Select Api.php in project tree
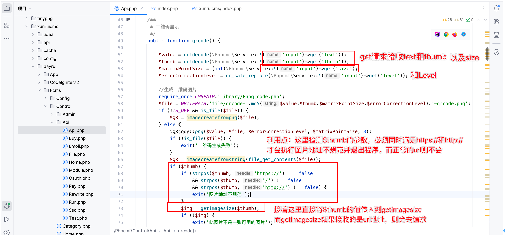 pos(62,130)
